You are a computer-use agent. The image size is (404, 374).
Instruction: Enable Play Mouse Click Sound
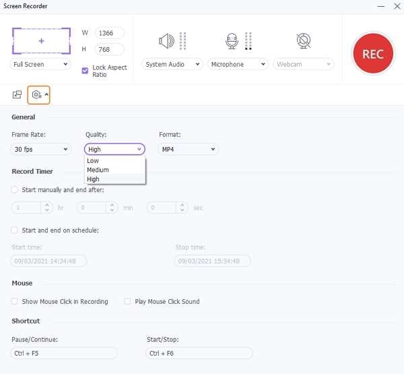(x=127, y=301)
